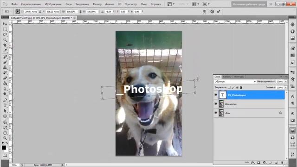Image resolution: width=297 pixels, height=167 pixels.
Task: Click the rotation angle input field
Action: coord(109,12)
